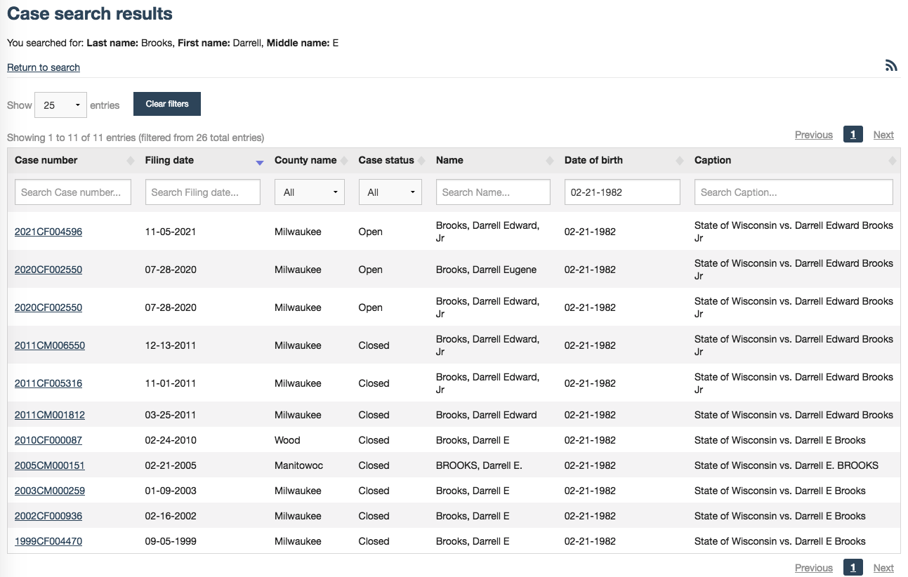Viewport: 908px width, 577px height.
Task: Click the bottom Previous pagination link
Action: coord(814,568)
